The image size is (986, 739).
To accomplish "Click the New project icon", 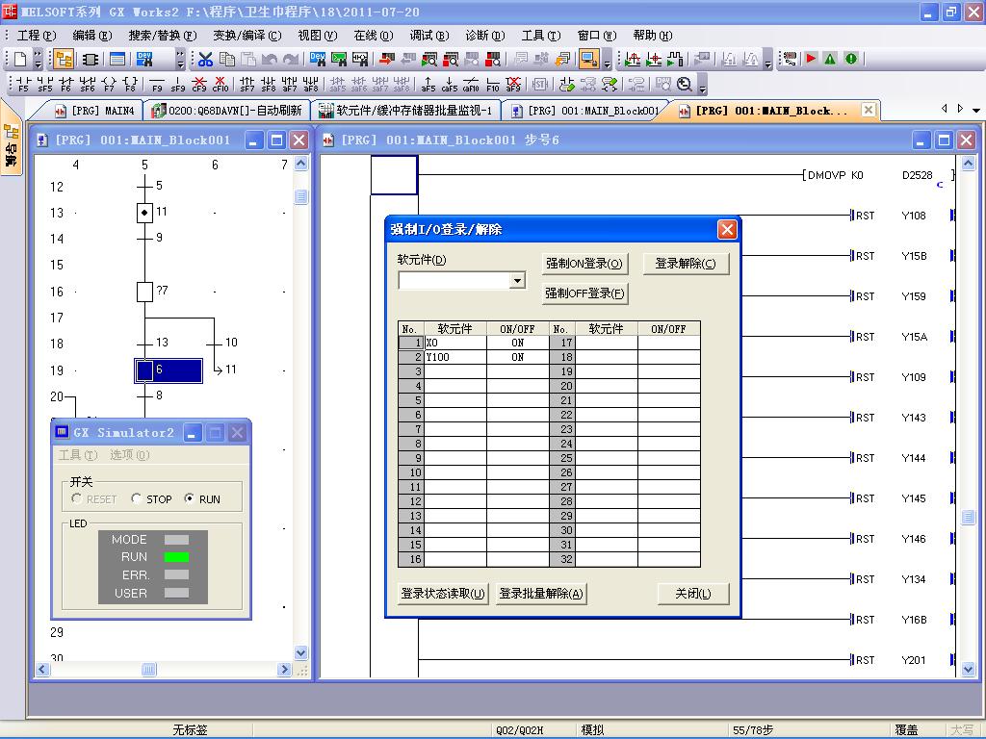I will (x=19, y=60).
